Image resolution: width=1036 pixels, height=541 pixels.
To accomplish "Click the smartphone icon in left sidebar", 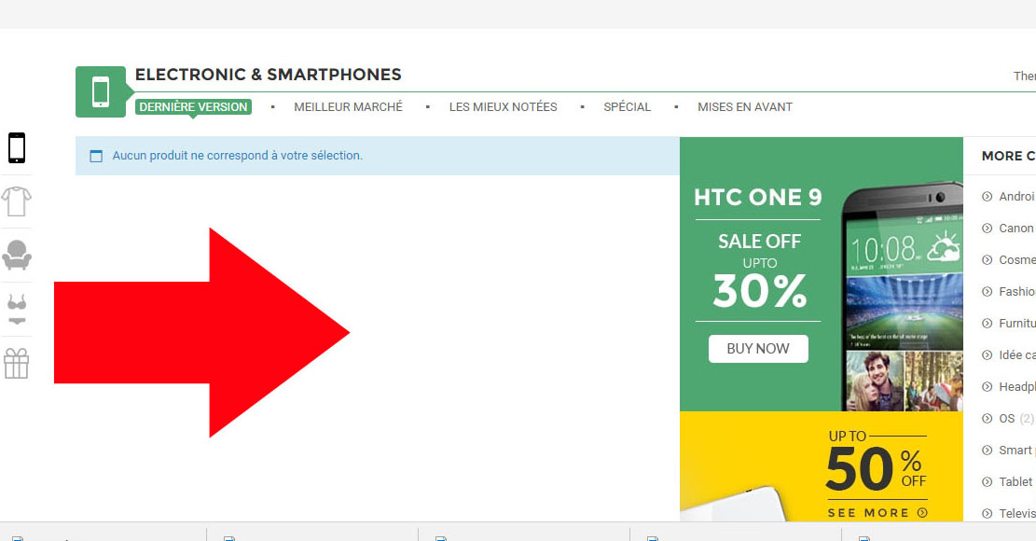I will (x=16, y=147).
